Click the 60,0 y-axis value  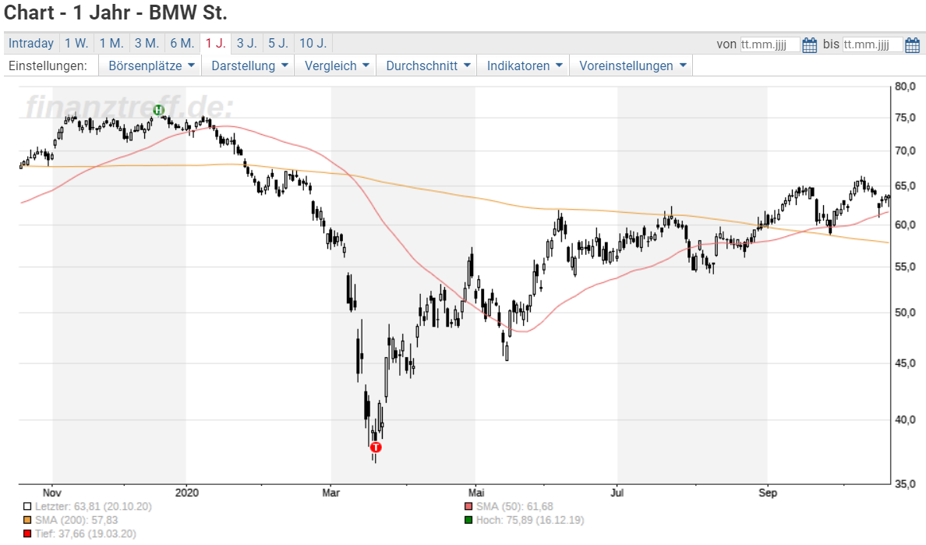coord(905,225)
